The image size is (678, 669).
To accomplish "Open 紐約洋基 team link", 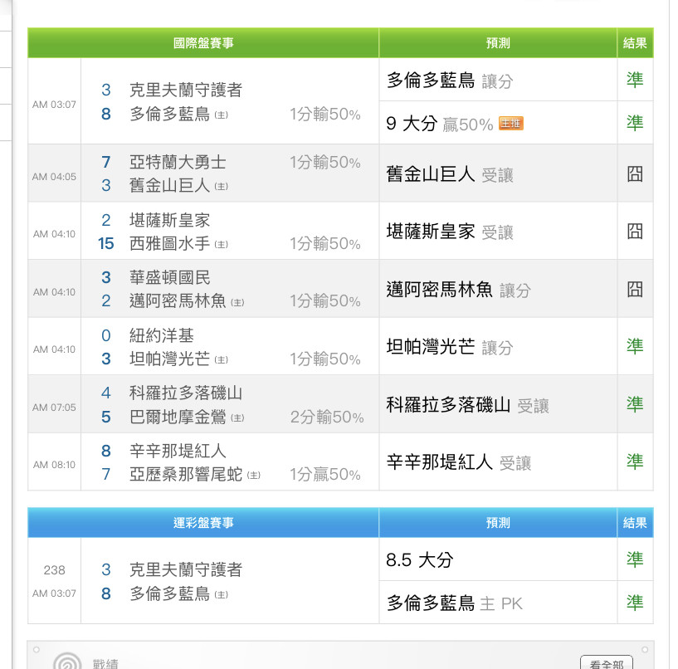I will [161, 335].
